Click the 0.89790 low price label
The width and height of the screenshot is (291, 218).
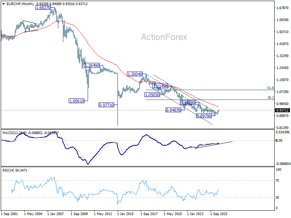point(204,116)
